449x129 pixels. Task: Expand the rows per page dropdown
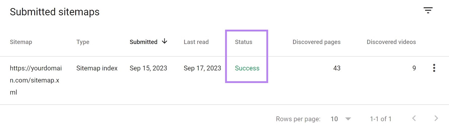(x=348, y=119)
